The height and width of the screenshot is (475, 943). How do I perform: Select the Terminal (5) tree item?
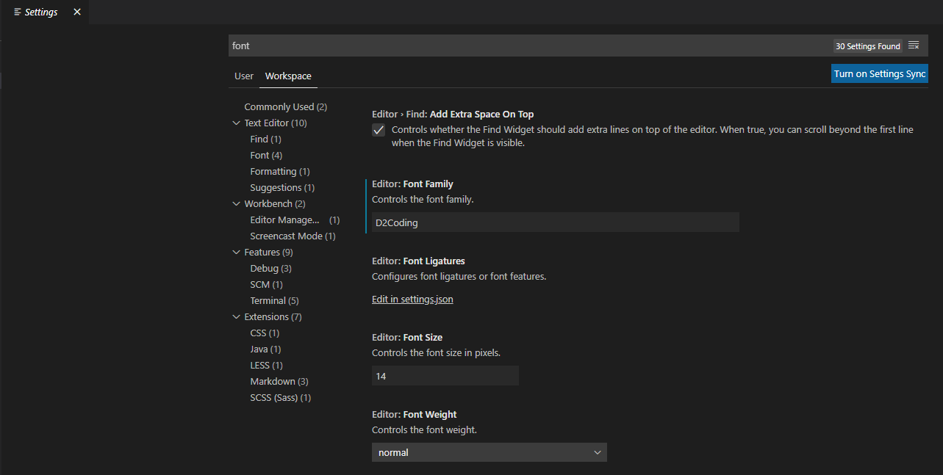pos(274,300)
